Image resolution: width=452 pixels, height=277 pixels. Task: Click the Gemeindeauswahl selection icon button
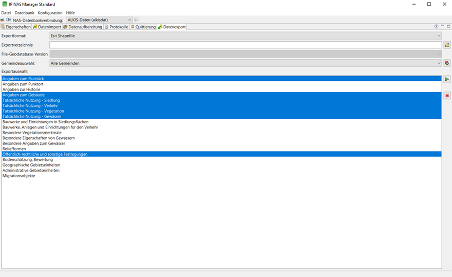pos(447,63)
